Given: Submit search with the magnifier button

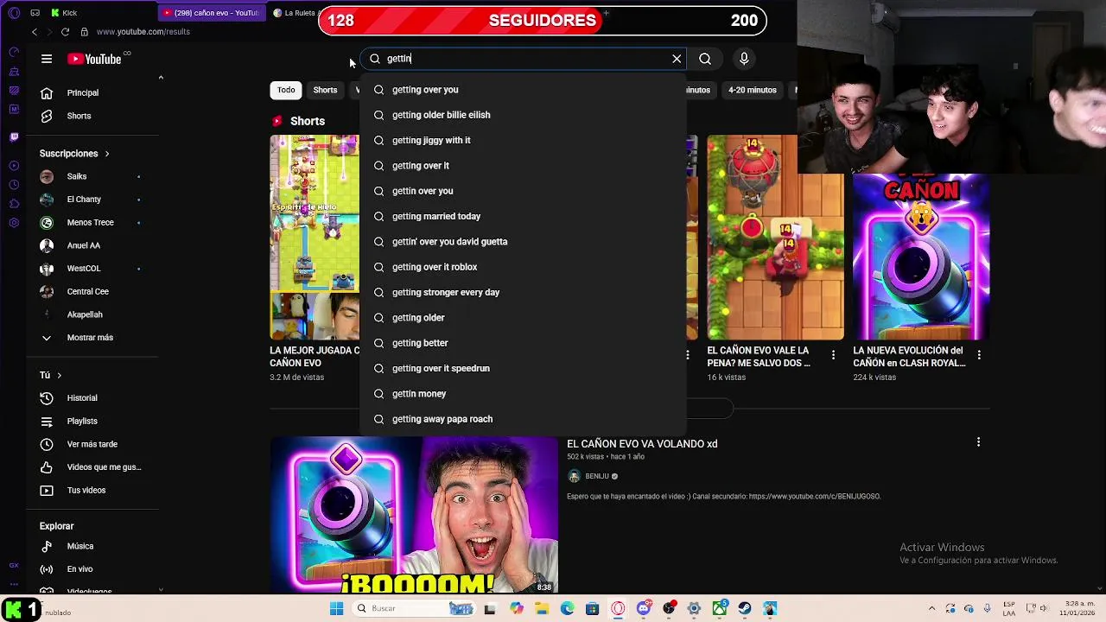Looking at the screenshot, I should (x=705, y=59).
